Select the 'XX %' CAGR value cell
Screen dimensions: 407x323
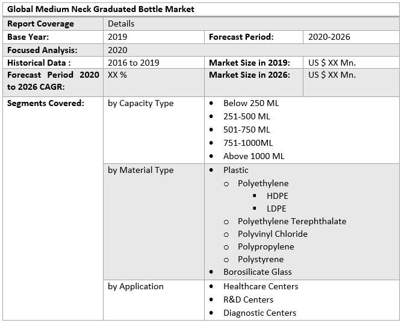(x=117, y=75)
